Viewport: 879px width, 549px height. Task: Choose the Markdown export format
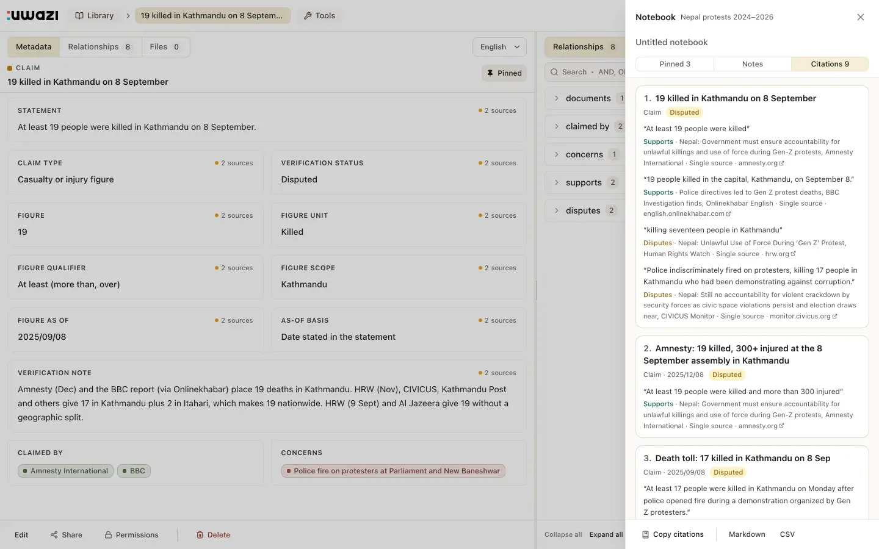tap(747, 534)
